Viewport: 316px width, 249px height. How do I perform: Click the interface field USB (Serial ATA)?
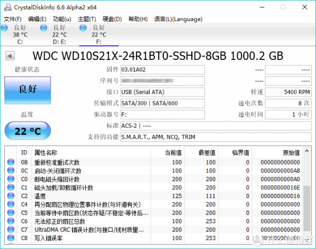tap(163, 92)
